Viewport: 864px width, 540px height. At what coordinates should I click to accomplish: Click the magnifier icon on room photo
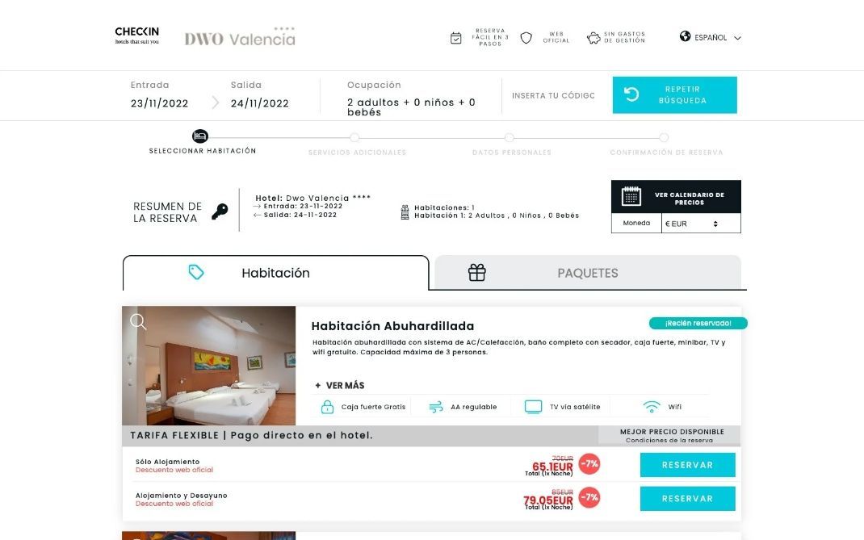(138, 321)
